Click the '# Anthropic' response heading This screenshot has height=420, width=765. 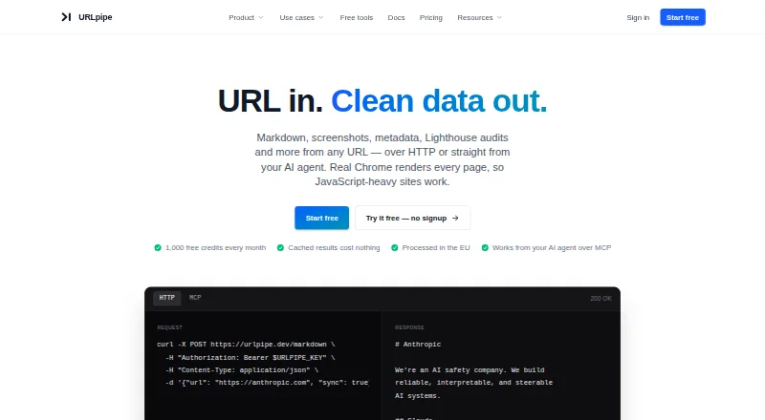[418, 344]
